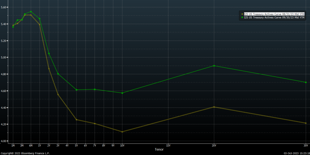Click the yellow curve's 5Y data point
Image resolution: width=310 pixels, height=155 pixels.
(x=76, y=120)
